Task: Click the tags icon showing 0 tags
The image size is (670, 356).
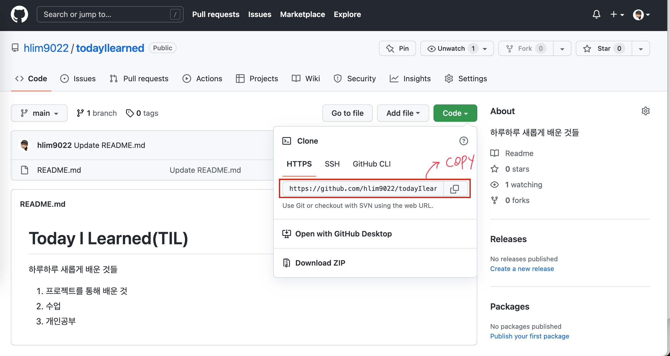Action: 130,113
